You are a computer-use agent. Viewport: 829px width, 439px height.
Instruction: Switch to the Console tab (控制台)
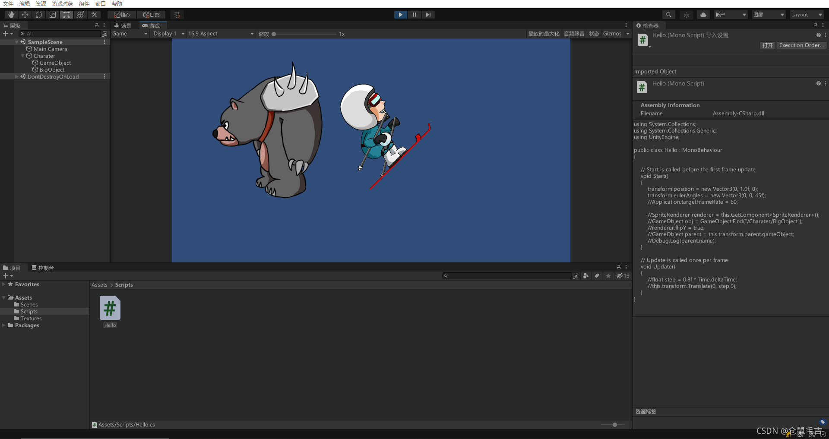(x=43, y=268)
